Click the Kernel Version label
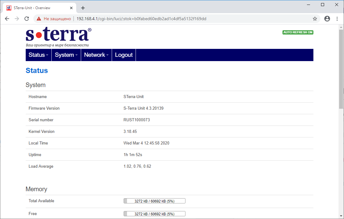 [x=41, y=131]
